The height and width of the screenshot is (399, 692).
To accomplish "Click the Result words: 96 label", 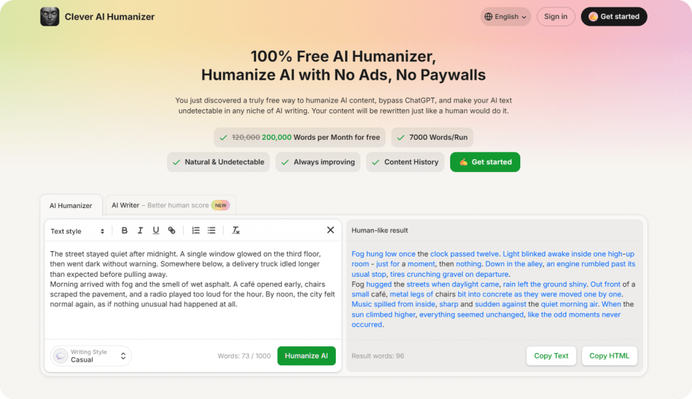I will click(x=378, y=356).
